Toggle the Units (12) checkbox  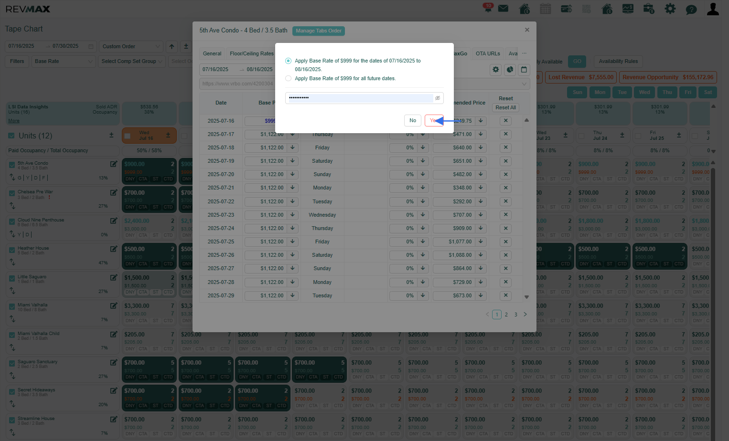[11, 136]
